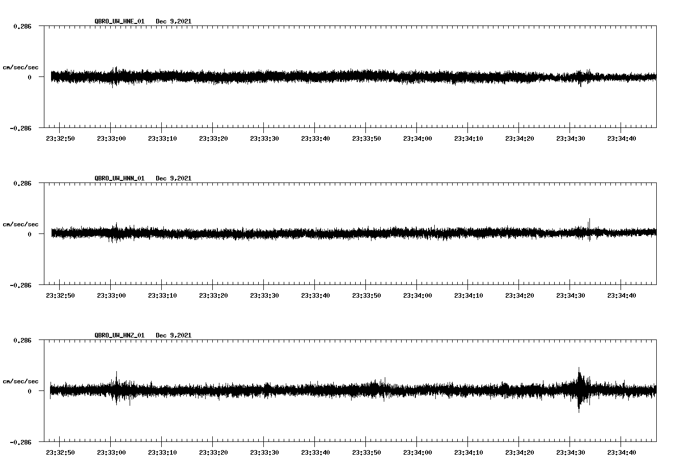The image size is (693, 471).
Task: Click the HNN waveform spike near 23:34:34
Action: point(589,229)
